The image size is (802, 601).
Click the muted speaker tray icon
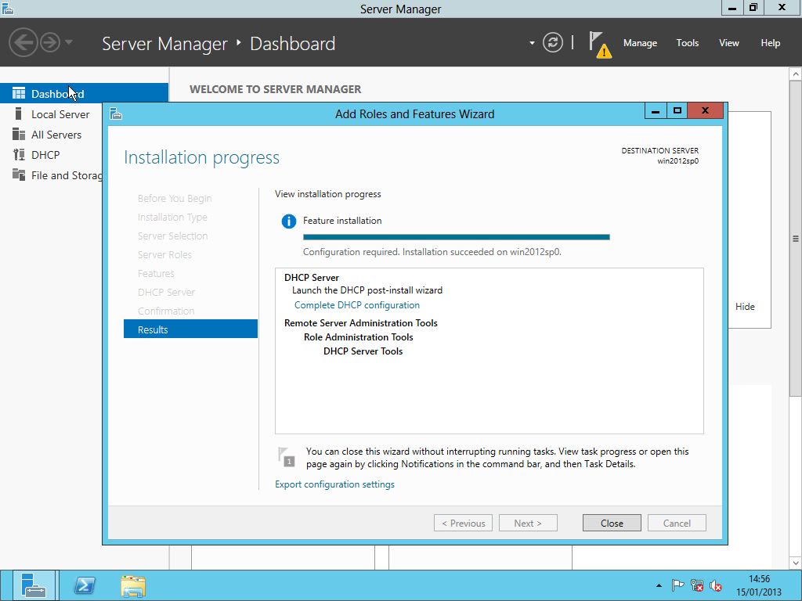point(716,585)
